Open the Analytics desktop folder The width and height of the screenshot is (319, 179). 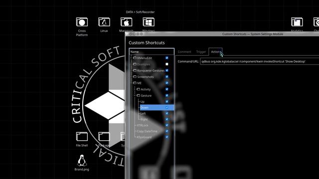click(297, 22)
